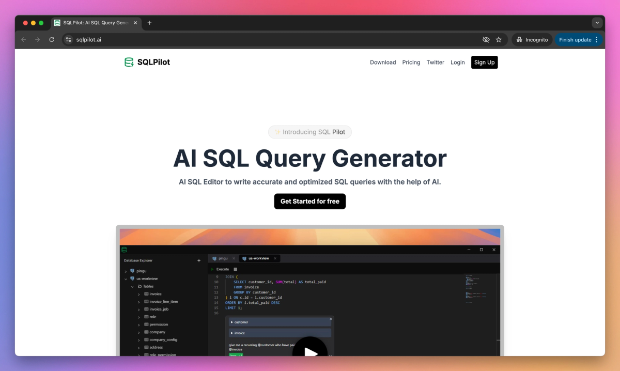Close the us-workview editor tab
This screenshot has height=371, width=620.
pyautogui.click(x=275, y=258)
